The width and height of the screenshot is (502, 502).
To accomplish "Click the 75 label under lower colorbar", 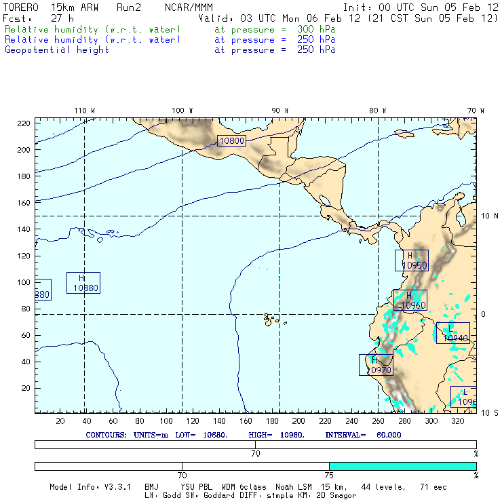I will [329, 475].
